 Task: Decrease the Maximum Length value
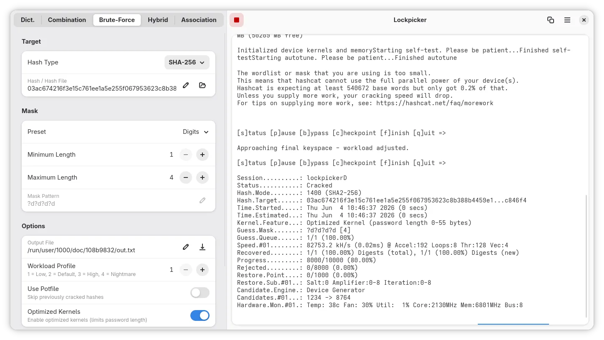186,177
